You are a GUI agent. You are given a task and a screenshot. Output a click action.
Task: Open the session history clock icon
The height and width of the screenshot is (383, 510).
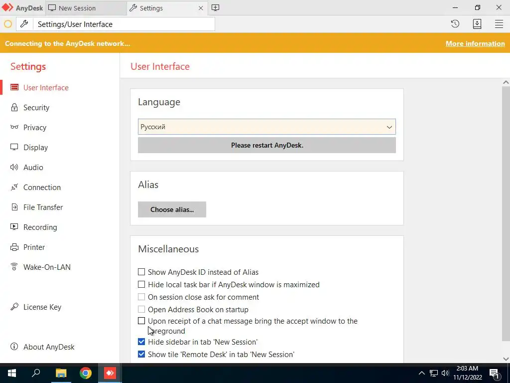[x=455, y=24]
